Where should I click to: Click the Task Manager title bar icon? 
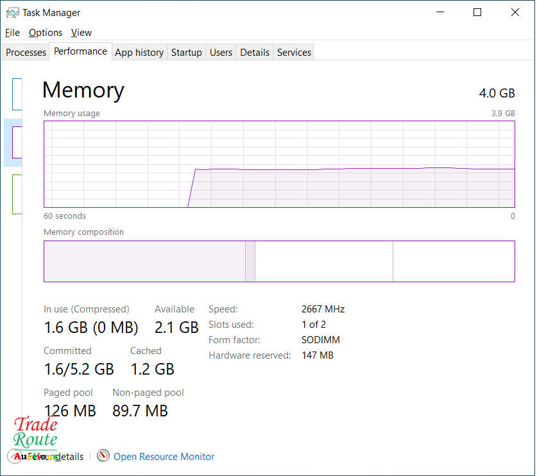[x=12, y=12]
